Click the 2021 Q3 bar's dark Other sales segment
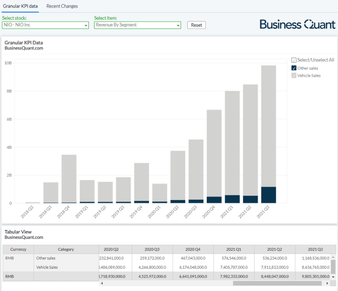The width and height of the screenshot is (338, 291). point(269,195)
